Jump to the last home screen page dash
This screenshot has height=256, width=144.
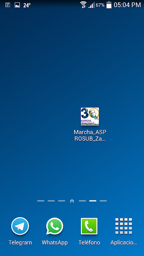tap(103, 201)
